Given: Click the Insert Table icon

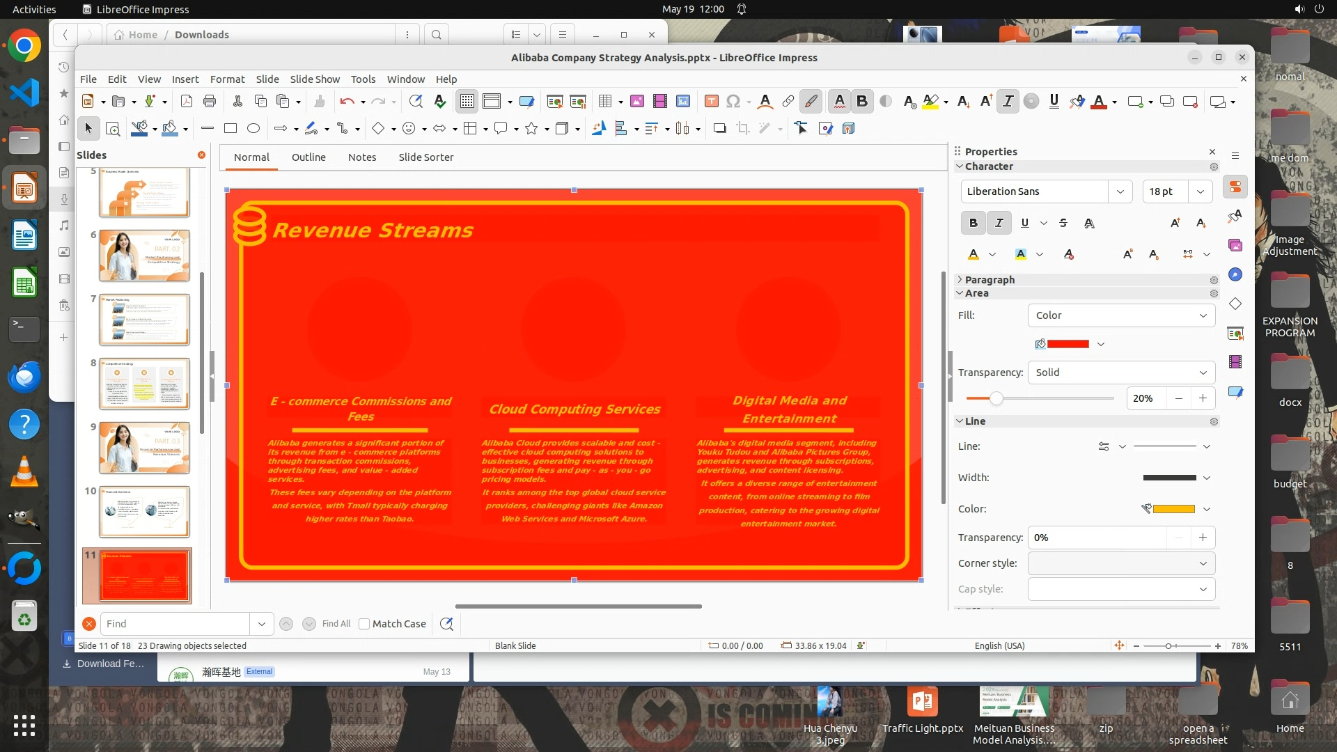Looking at the screenshot, I should (x=604, y=102).
